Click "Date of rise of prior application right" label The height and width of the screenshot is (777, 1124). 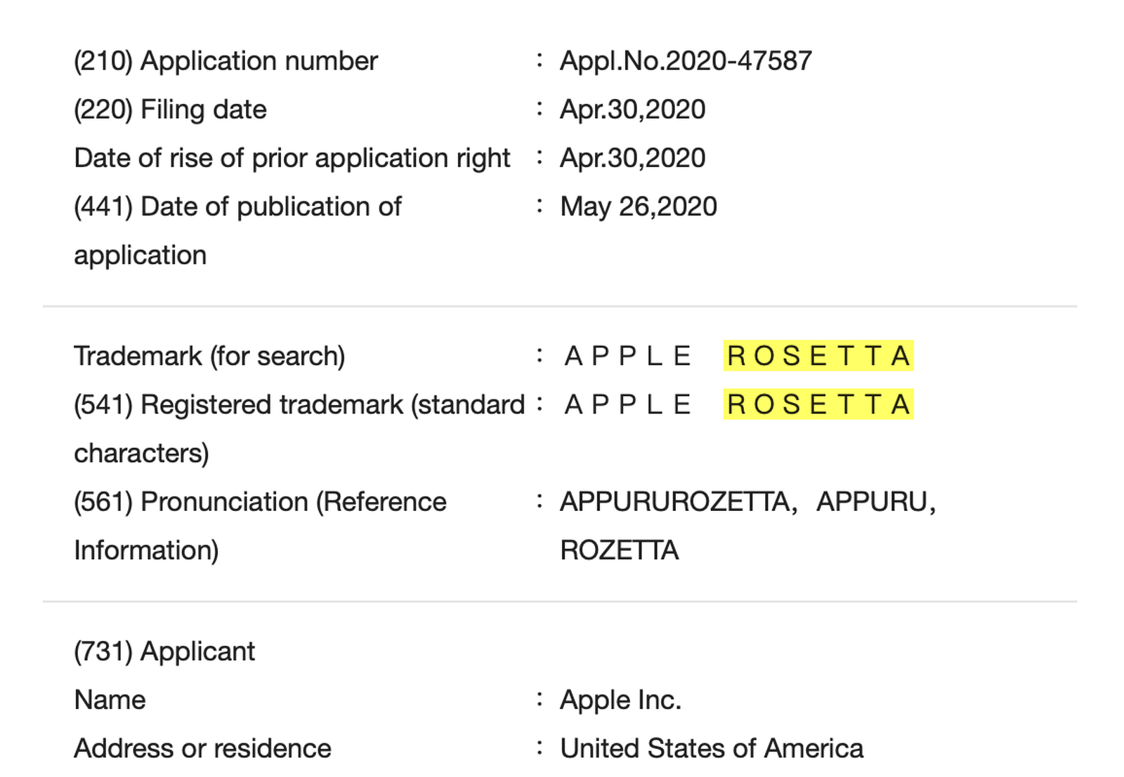292,158
